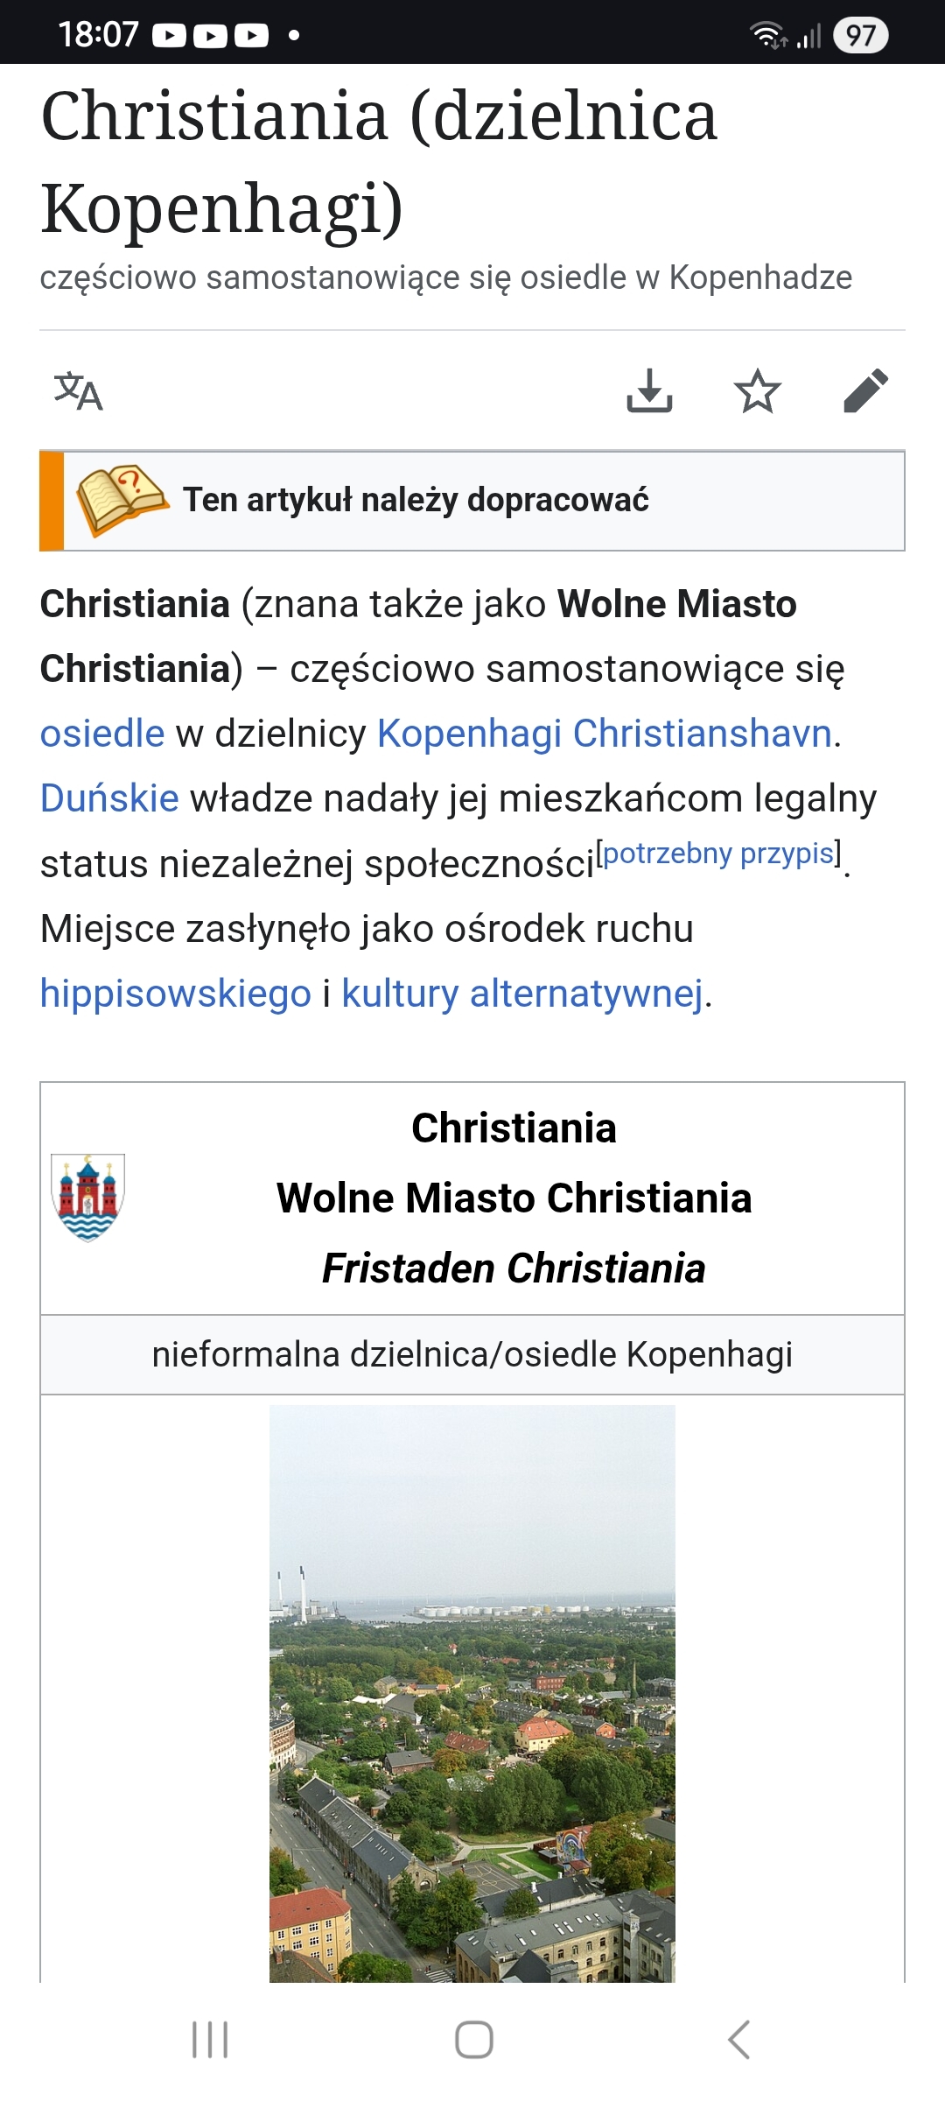The width and height of the screenshot is (945, 2101).
Task: Open the aerial photo of Christiania
Action: 472,1691
